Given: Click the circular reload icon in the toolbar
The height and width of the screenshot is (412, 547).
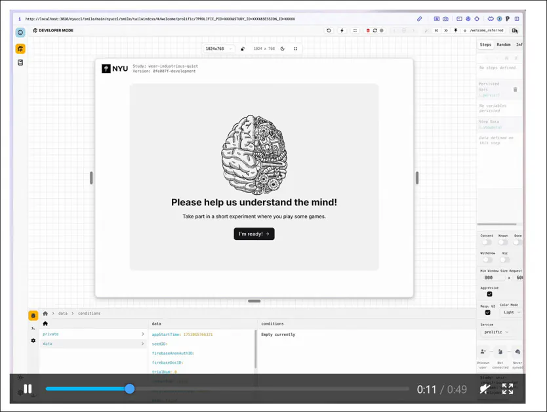Looking at the screenshot, I should click(x=329, y=30).
